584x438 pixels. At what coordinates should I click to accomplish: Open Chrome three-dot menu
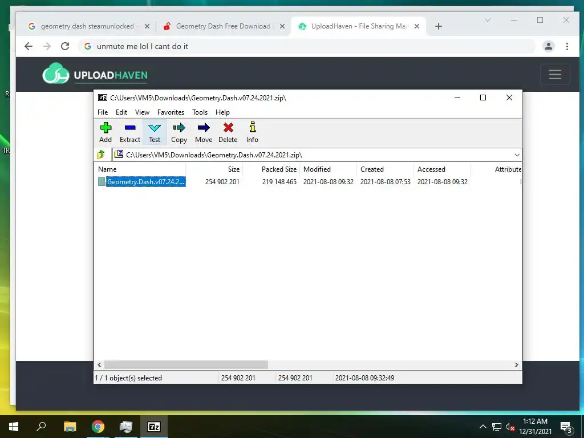[567, 46]
